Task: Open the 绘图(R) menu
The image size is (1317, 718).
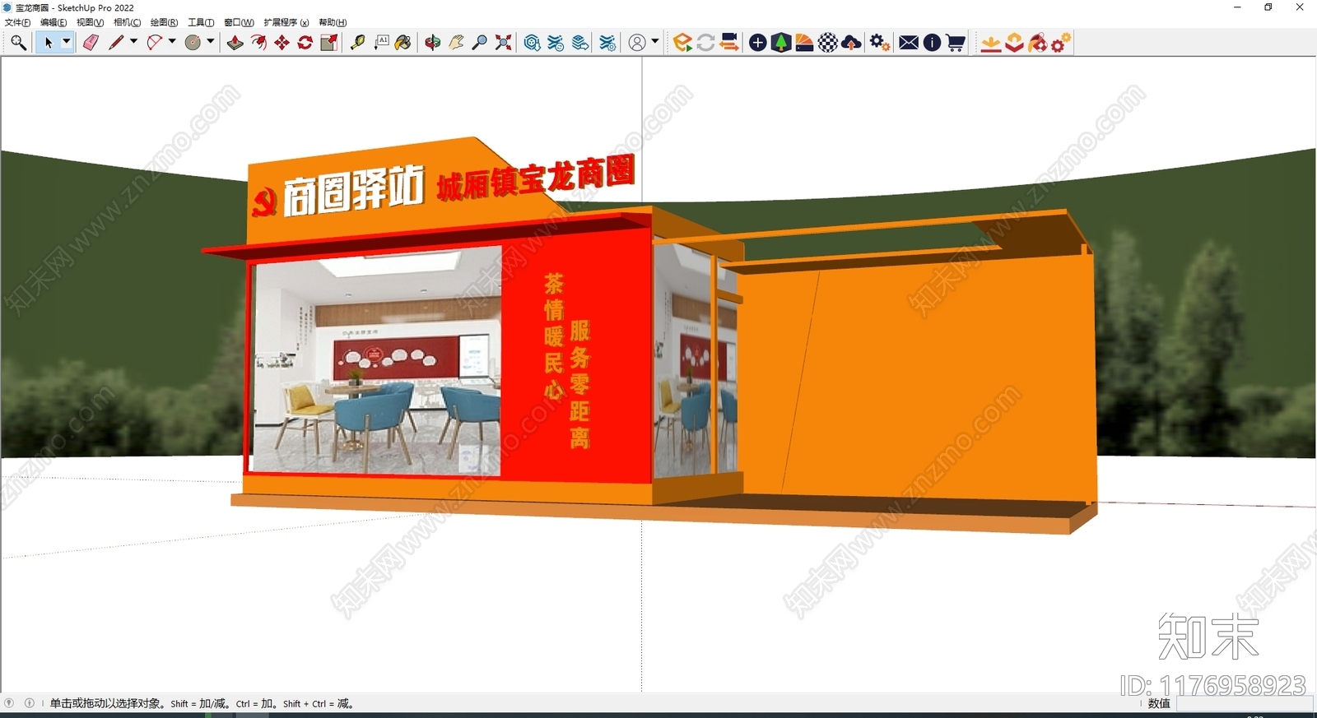Action: click(x=164, y=23)
